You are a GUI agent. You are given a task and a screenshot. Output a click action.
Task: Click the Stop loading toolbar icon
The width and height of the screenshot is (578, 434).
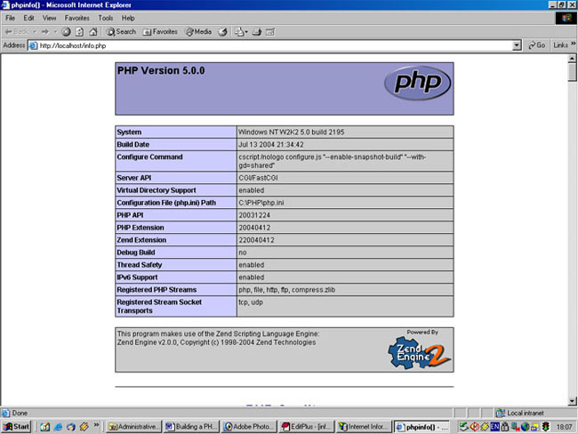pos(67,31)
